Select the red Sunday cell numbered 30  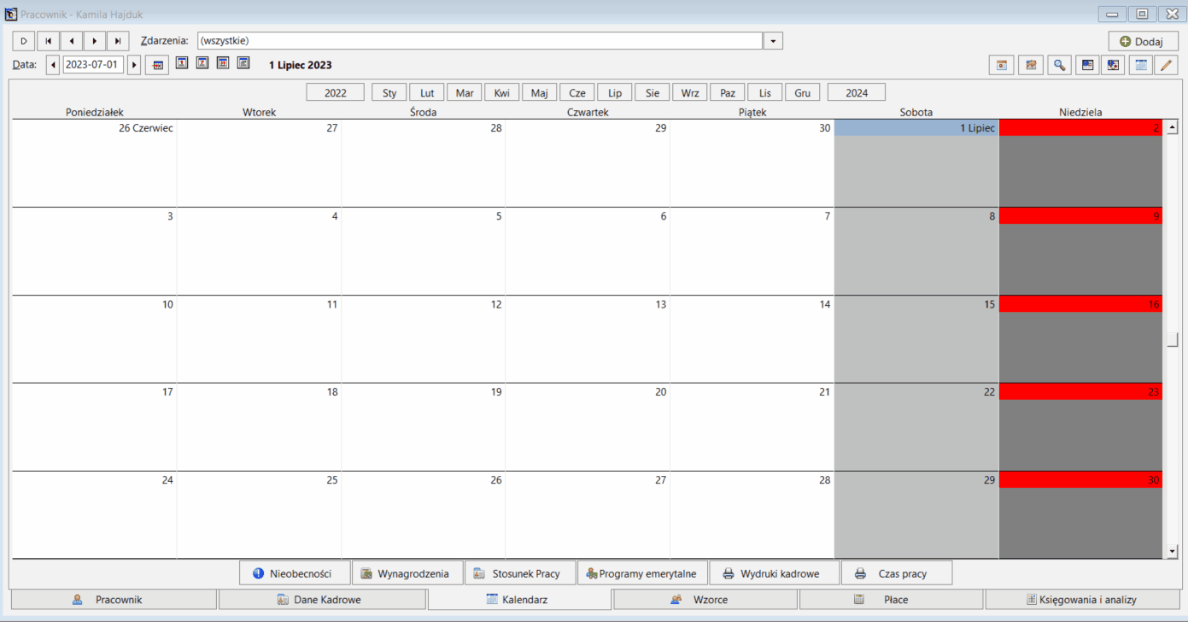1080,515
